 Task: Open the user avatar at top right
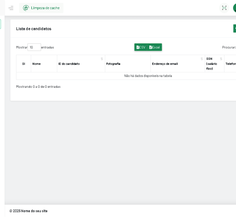coord(234,8)
